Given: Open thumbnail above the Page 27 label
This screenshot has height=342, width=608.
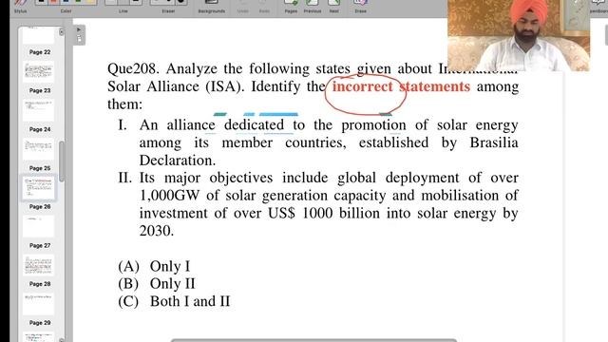Looking at the screenshot, I should pyautogui.click(x=38, y=226).
